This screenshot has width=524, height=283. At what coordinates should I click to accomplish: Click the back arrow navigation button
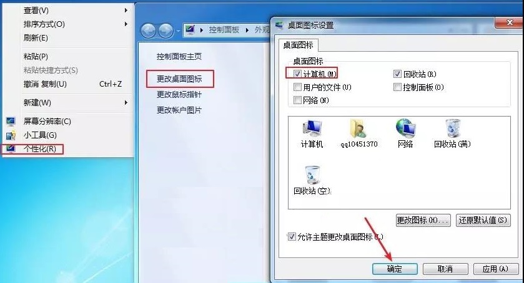coord(149,31)
